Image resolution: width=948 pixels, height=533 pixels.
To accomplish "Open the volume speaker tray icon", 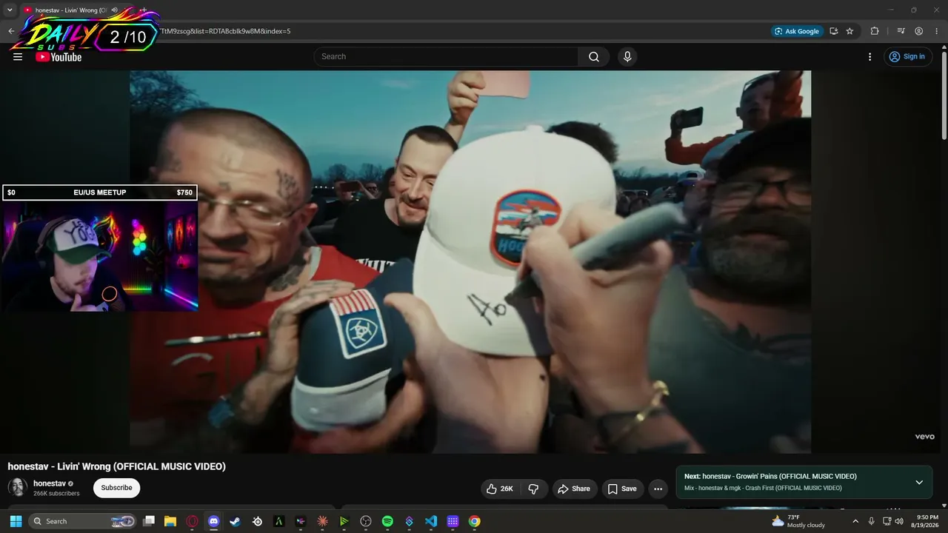I will [899, 521].
